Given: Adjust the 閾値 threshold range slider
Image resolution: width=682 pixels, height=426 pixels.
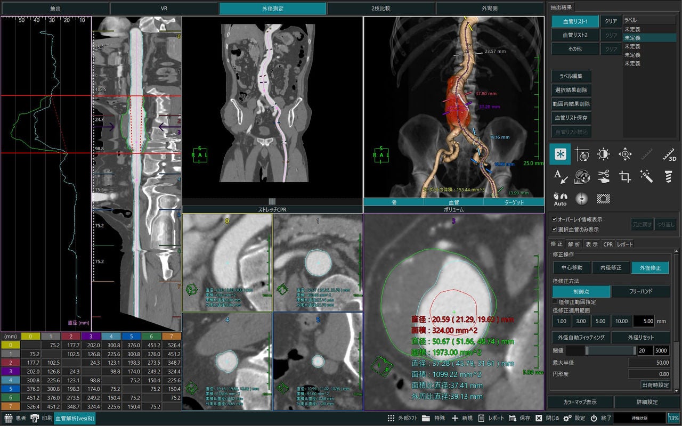Looking at the screenshot, I should (601, 350).
